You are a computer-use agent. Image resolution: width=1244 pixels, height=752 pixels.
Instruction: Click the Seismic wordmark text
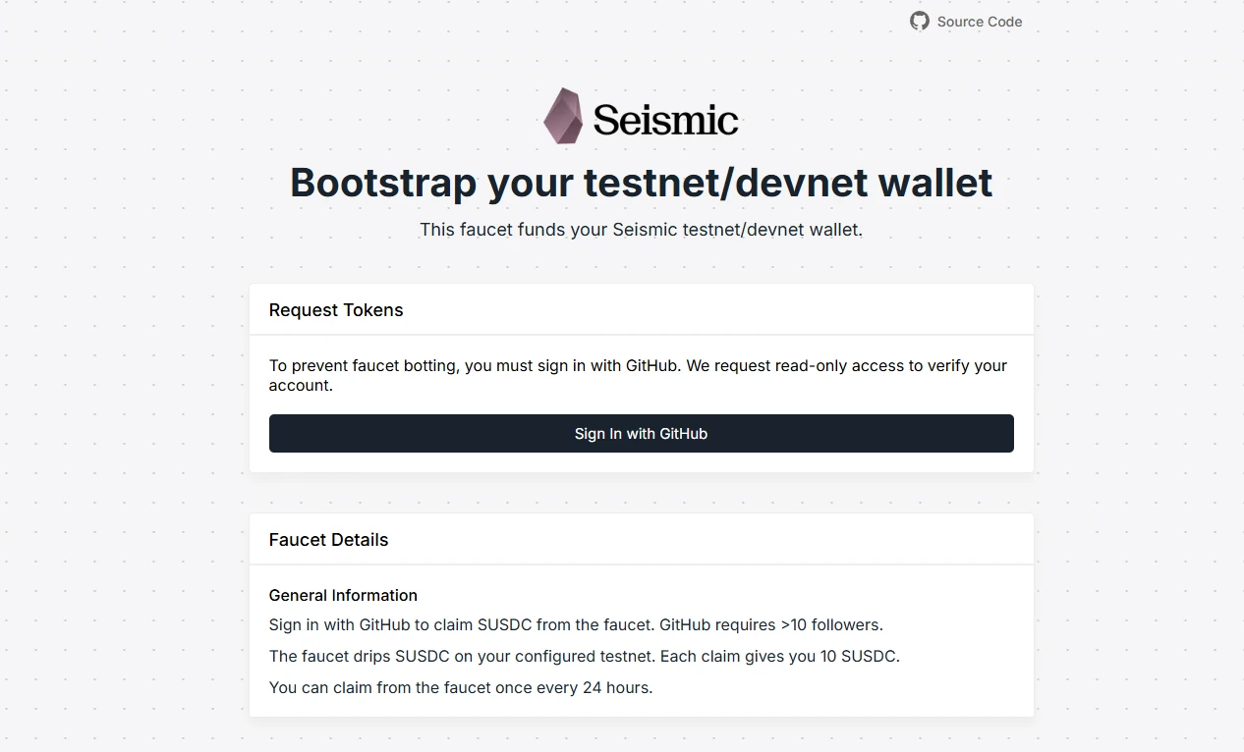point(665,120)
